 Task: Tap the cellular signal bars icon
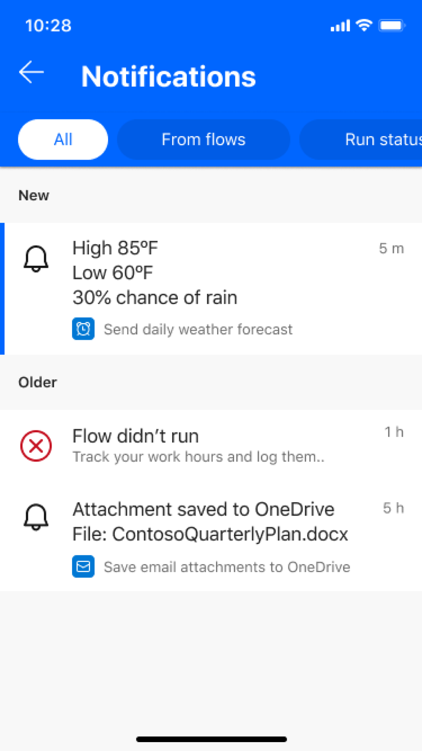340,26
